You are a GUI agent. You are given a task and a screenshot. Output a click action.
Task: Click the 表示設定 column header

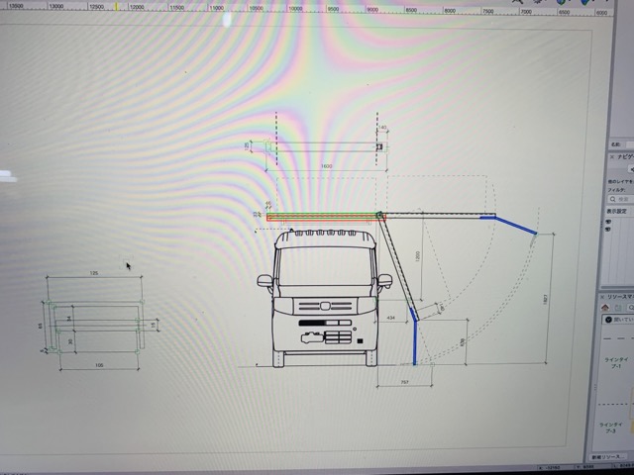click(616, 211)
